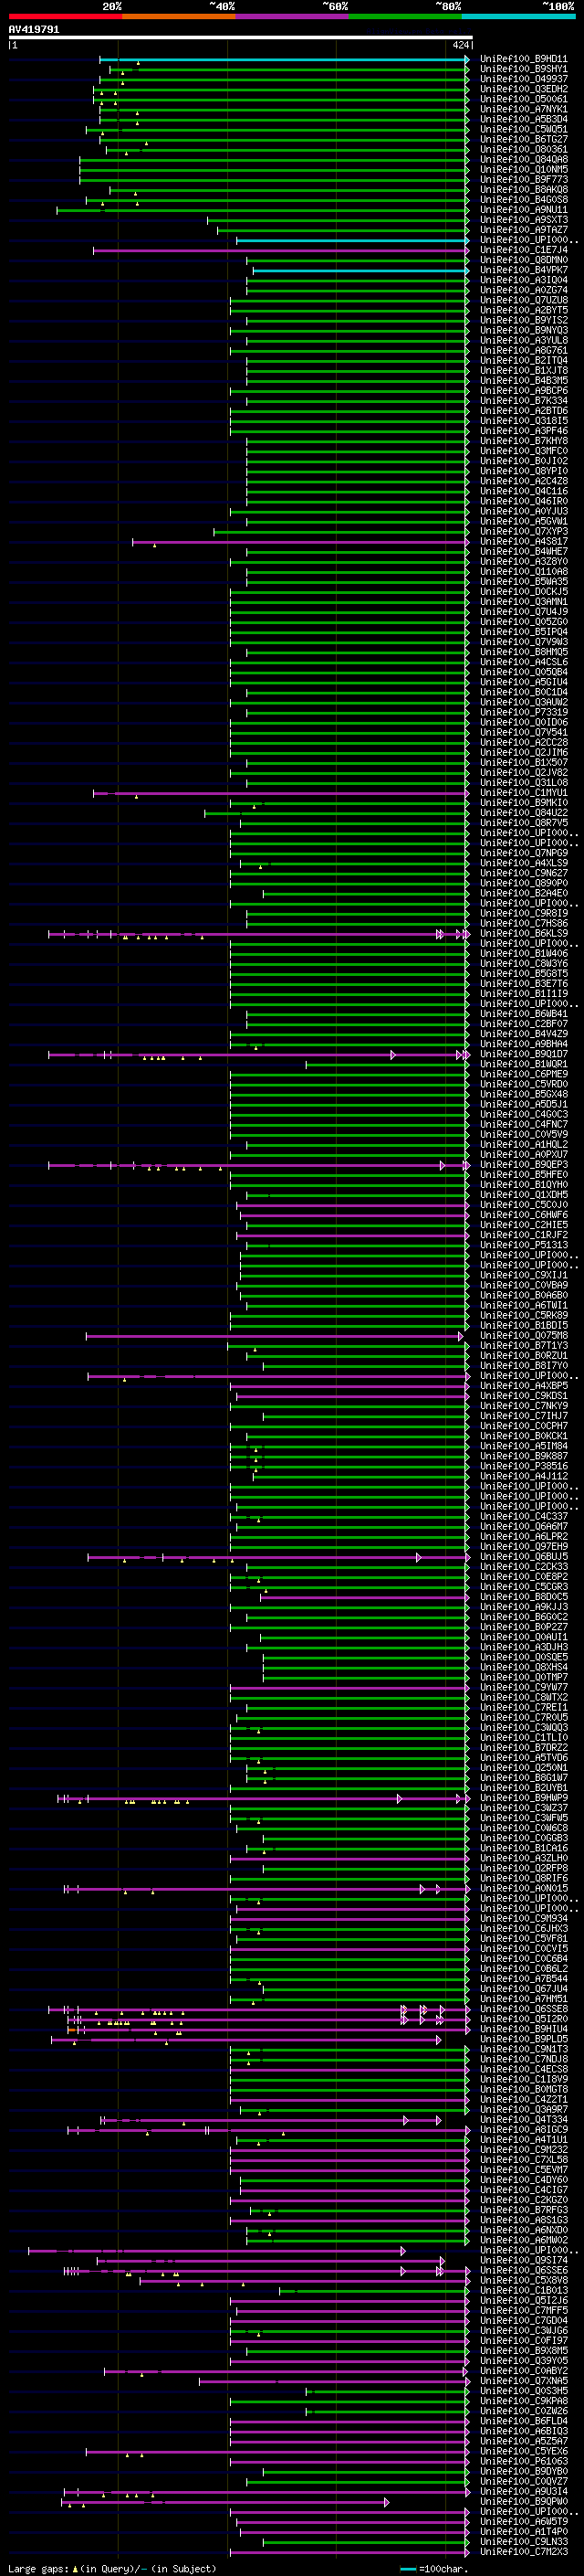
Task: Select the UniRef100_C9KPA8 label
Action: coord(523,2401)
